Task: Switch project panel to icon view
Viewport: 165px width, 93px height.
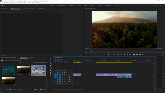Action: (7, 89)
